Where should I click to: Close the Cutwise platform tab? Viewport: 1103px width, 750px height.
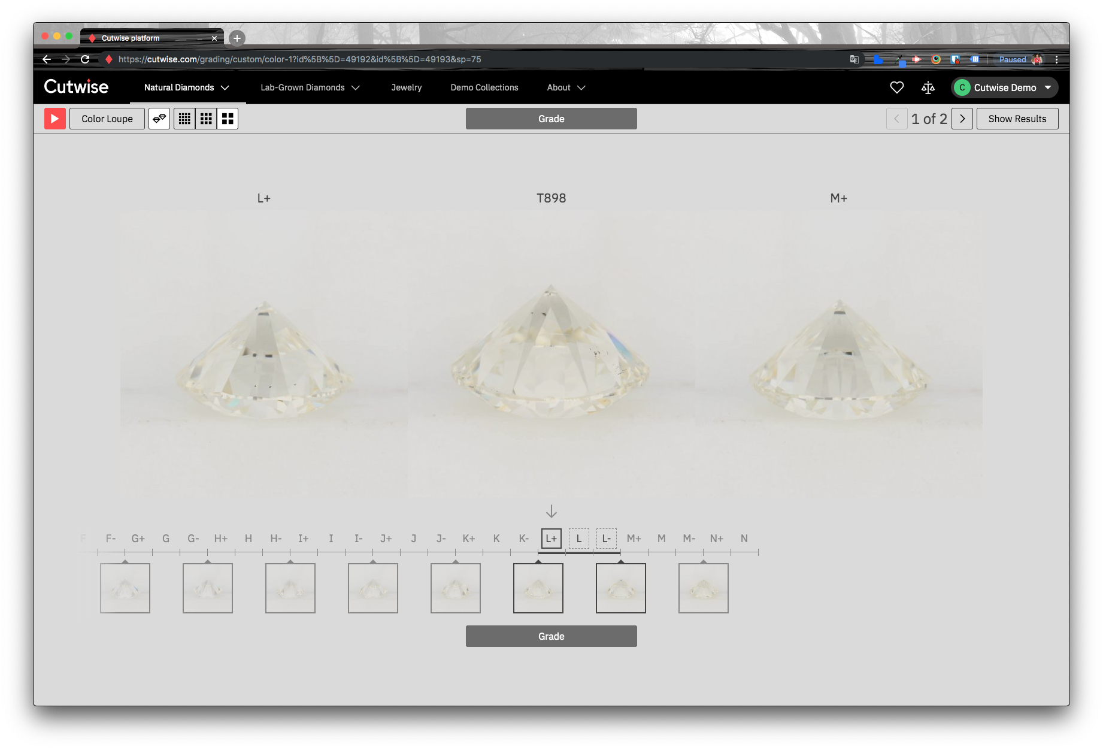214,38
